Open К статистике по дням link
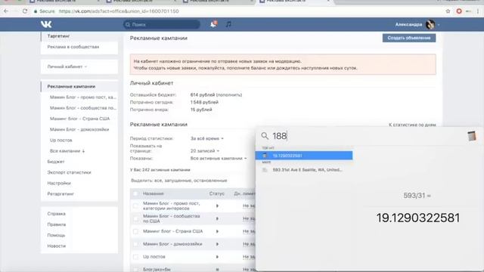Screen dimensions: 484x272 412,125
